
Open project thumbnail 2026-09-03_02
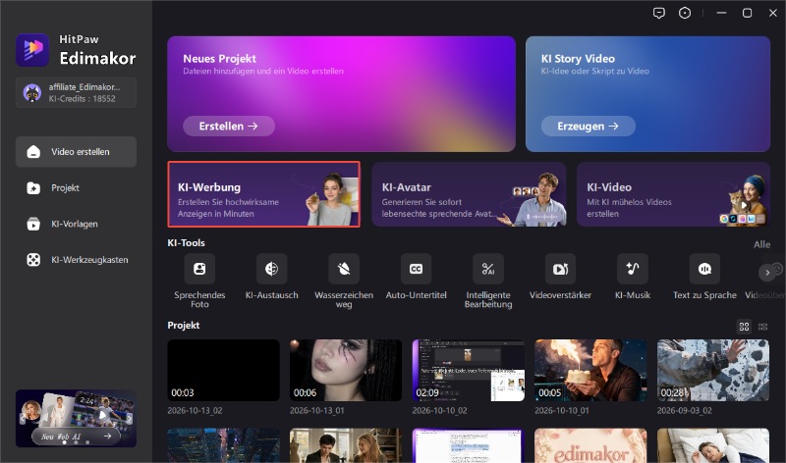713,370
